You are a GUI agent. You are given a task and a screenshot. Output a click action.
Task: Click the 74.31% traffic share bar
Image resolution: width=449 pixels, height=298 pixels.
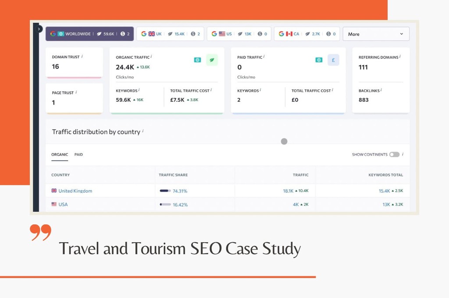pyautogui.click(x=165, y=191)
